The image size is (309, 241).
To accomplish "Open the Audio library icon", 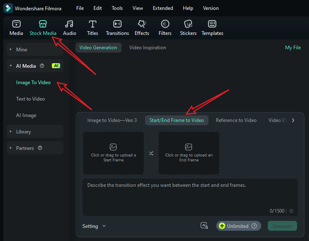I will tap(69, 24).
